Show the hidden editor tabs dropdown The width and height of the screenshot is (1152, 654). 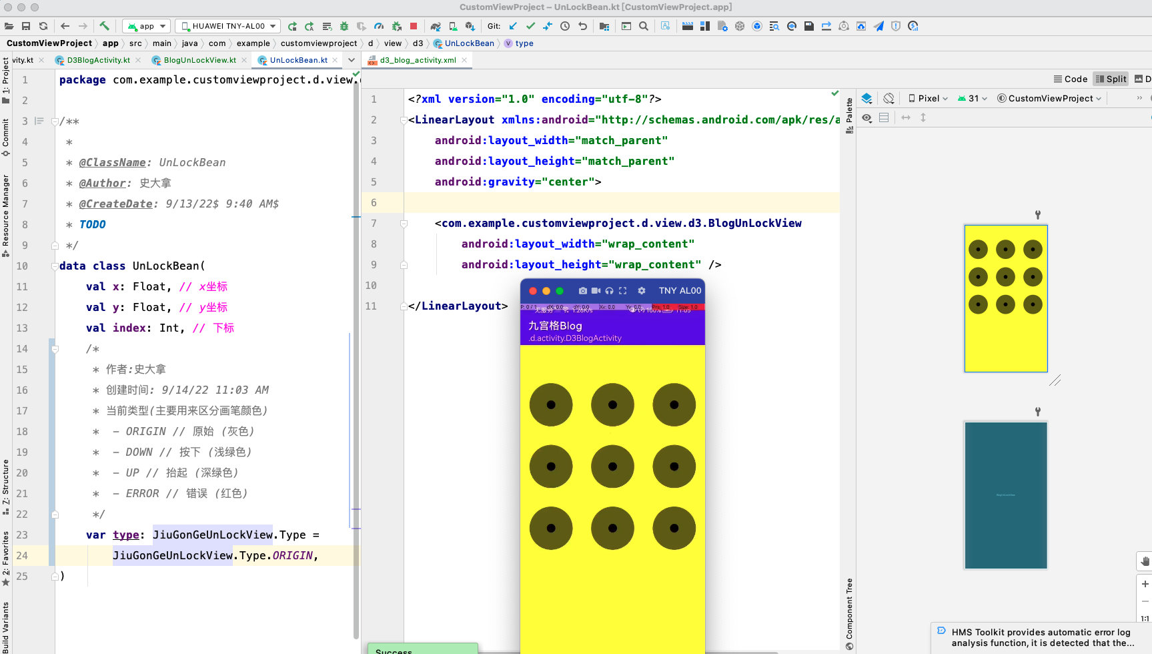point(352,60)
